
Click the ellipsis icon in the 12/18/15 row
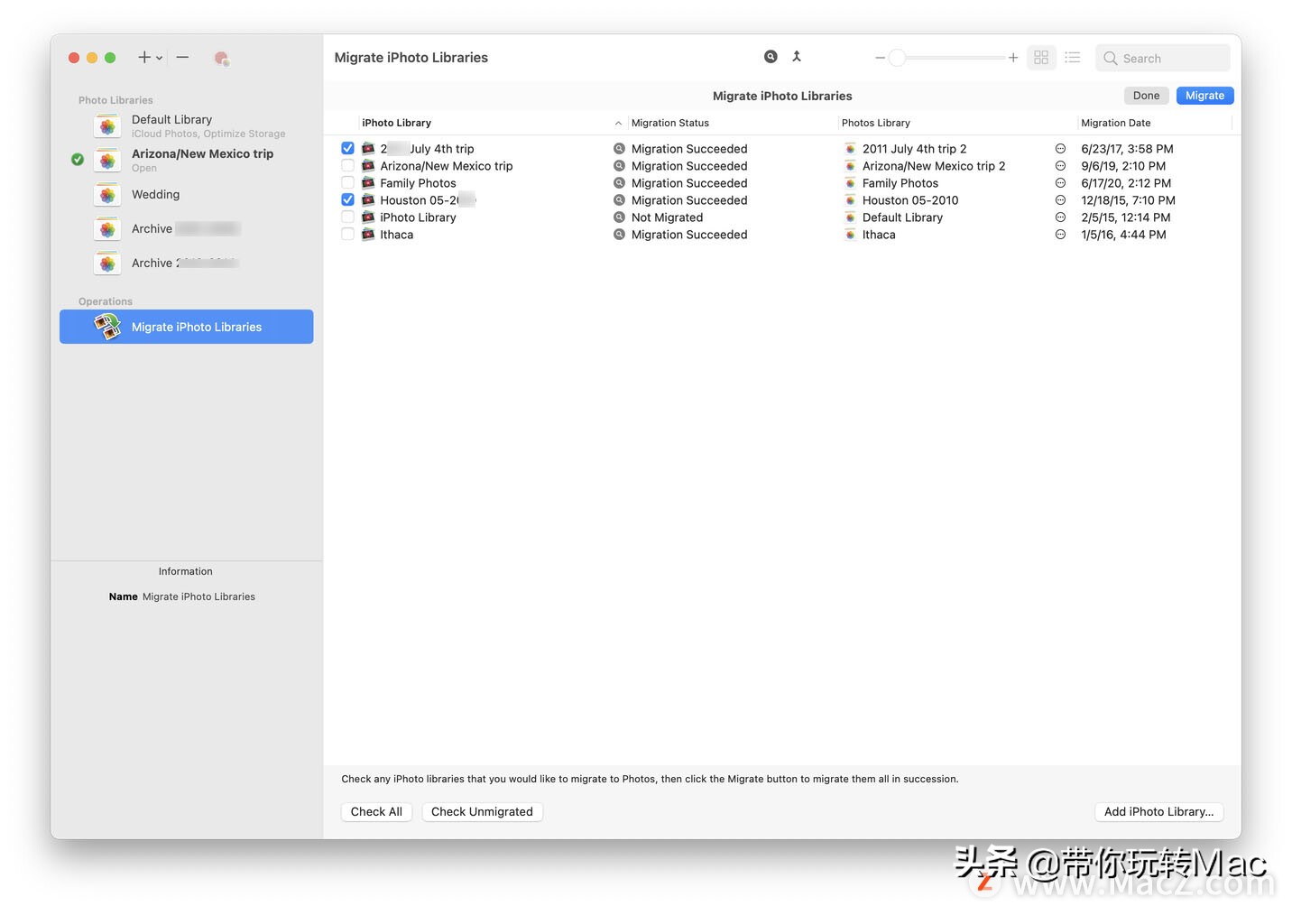click(1060, 199)
